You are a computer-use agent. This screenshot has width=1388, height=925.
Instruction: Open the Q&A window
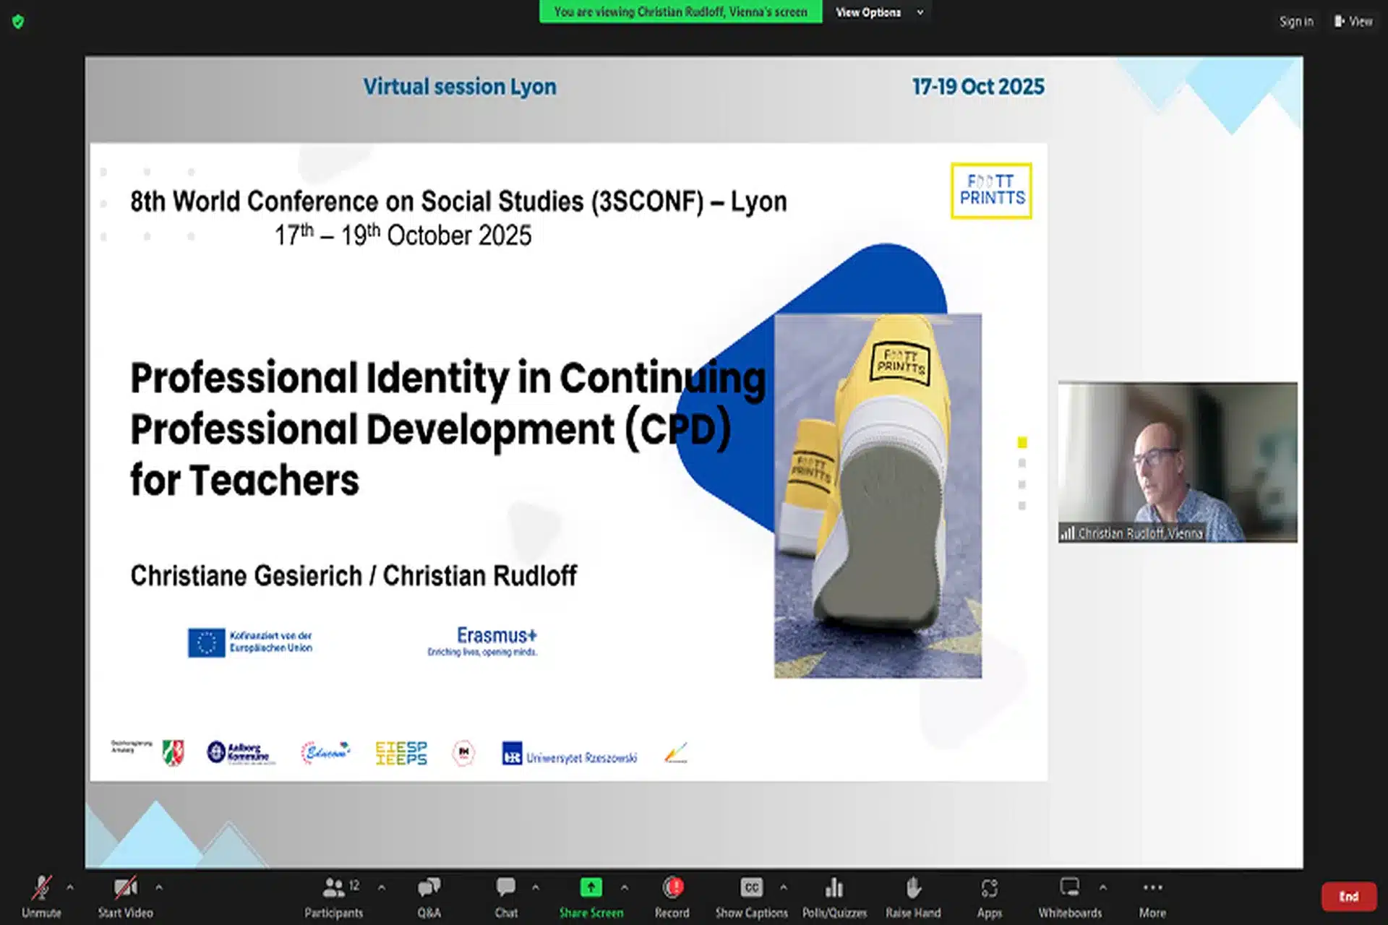pos(429,896)
